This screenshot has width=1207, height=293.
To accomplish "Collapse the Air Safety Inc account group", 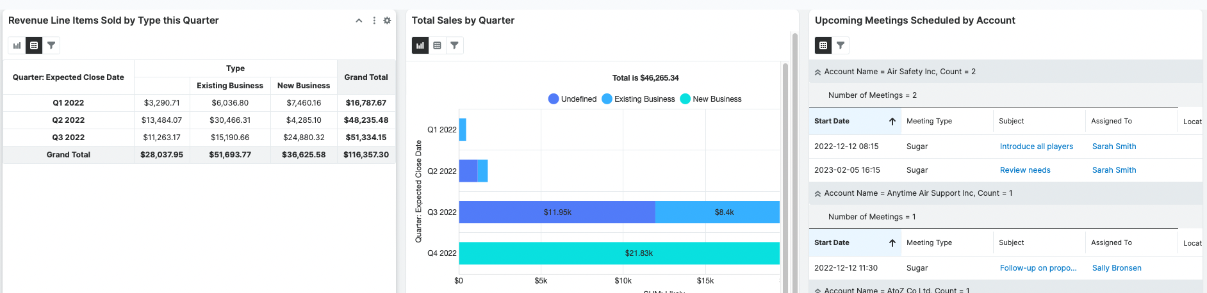I will point(818,72).
